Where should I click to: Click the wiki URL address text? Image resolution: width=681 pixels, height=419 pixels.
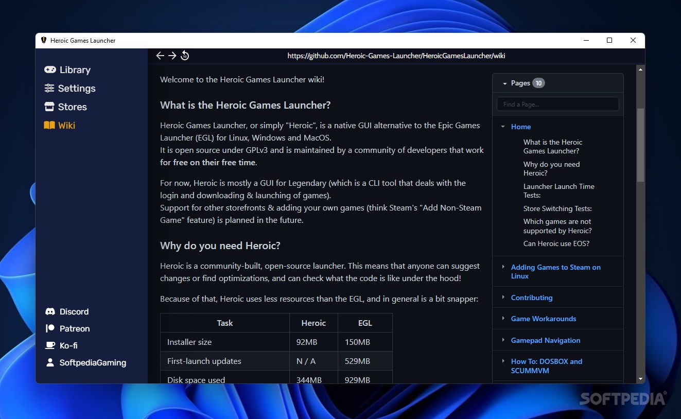pyautogui.click(x=396, y=56)
